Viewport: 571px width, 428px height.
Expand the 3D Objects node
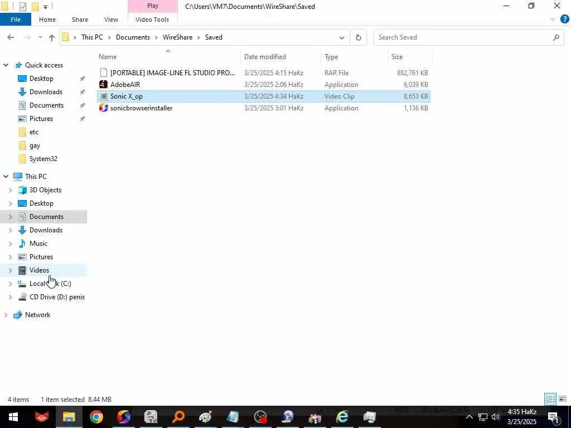click(x=10, y=190)
